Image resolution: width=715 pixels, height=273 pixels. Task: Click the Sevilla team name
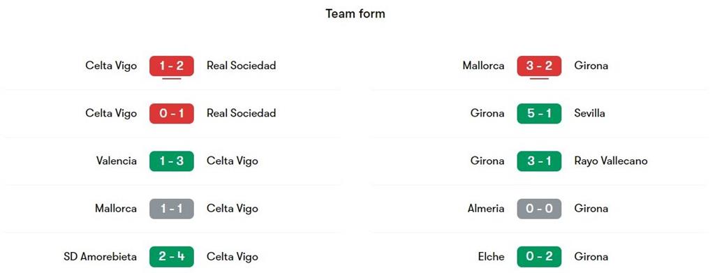pyautogui.click(x=589, y=113)
